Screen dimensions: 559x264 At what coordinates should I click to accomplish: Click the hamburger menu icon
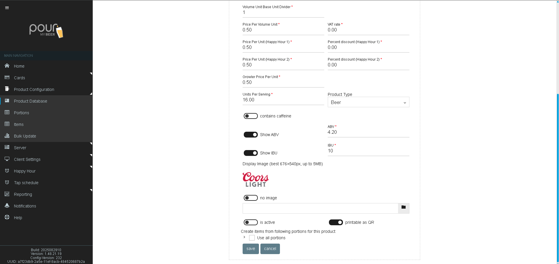(x=7, y=8)
